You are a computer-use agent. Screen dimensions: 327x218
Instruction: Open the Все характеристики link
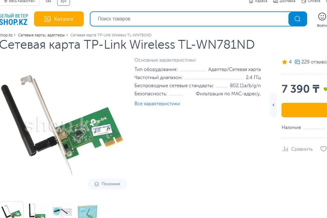157,104
